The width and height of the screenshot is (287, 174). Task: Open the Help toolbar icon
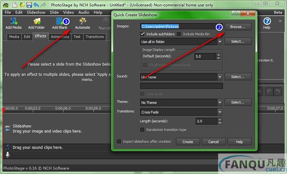(x=267, y=23)
